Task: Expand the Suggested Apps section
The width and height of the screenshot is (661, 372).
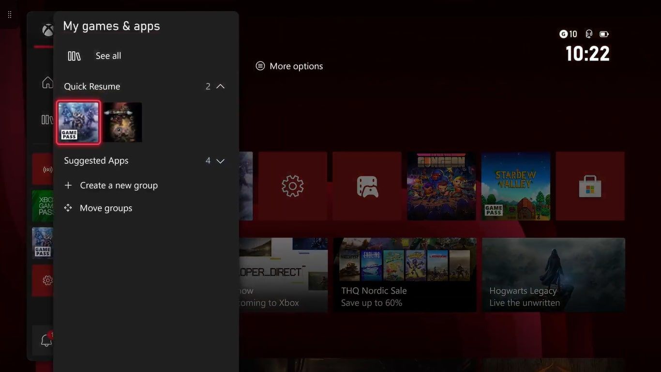Action: (220, 161)
